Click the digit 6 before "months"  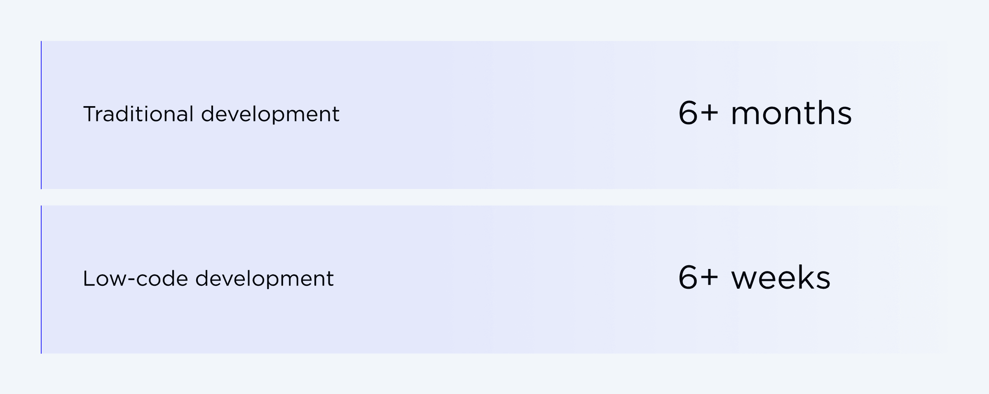point(688,113)
